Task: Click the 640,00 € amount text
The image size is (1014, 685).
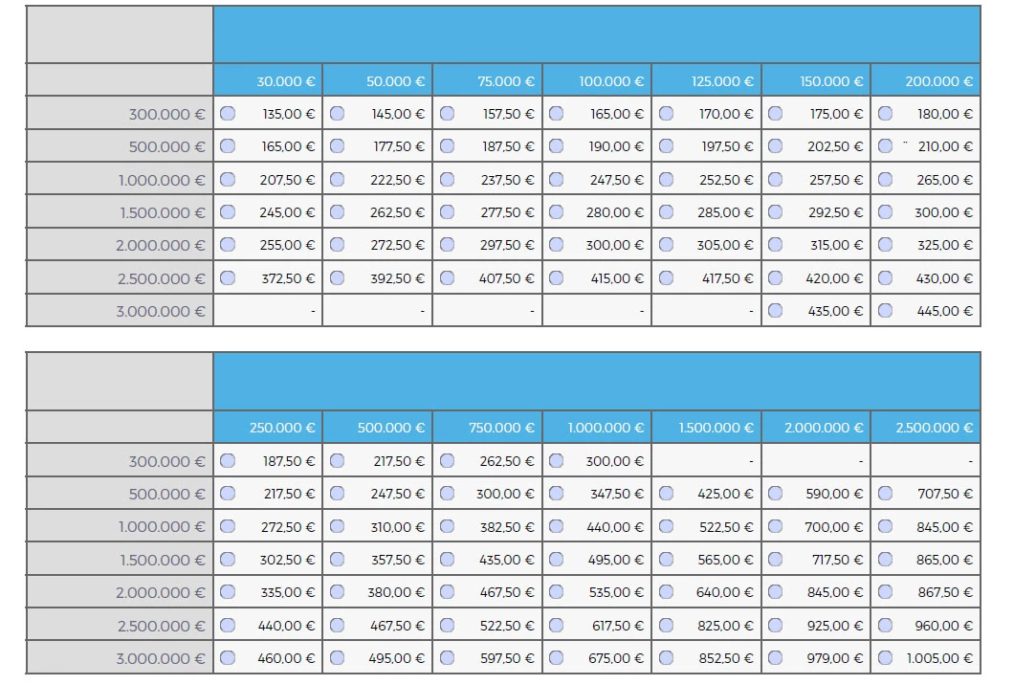Action: coord(725,592)
